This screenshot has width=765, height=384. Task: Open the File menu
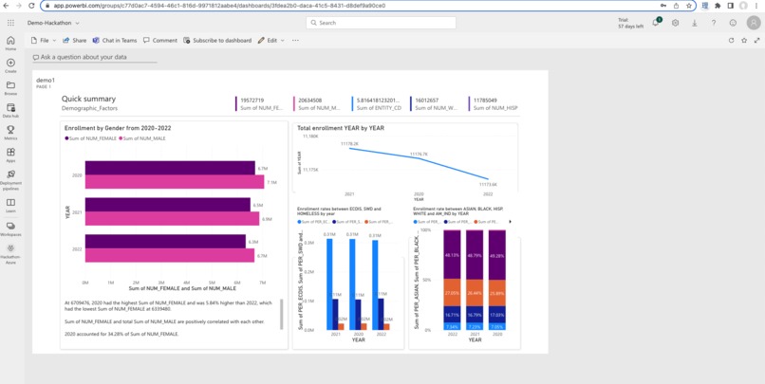[x=44, y=41]
